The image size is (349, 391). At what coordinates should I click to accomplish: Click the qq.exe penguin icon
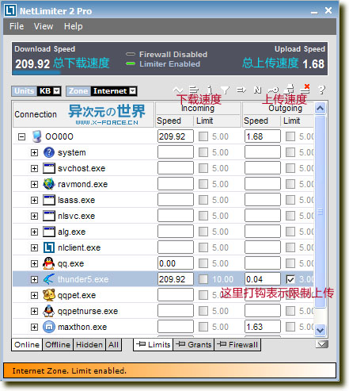(49, 263)
